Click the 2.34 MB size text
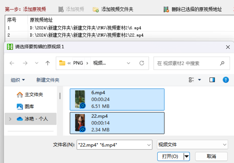Screen dimensions: 234x163 pyautogui.click(x=100, y=130)
